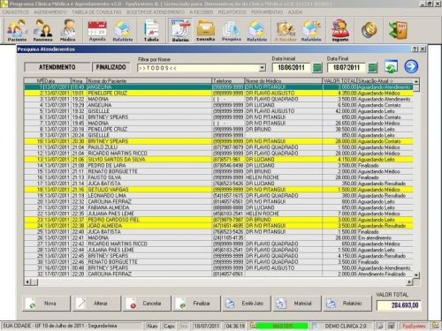Click the rightmost yellow status bar icon
Image resolution: width=442 pixels, height=331 pixels.
(x=435, y=326)
